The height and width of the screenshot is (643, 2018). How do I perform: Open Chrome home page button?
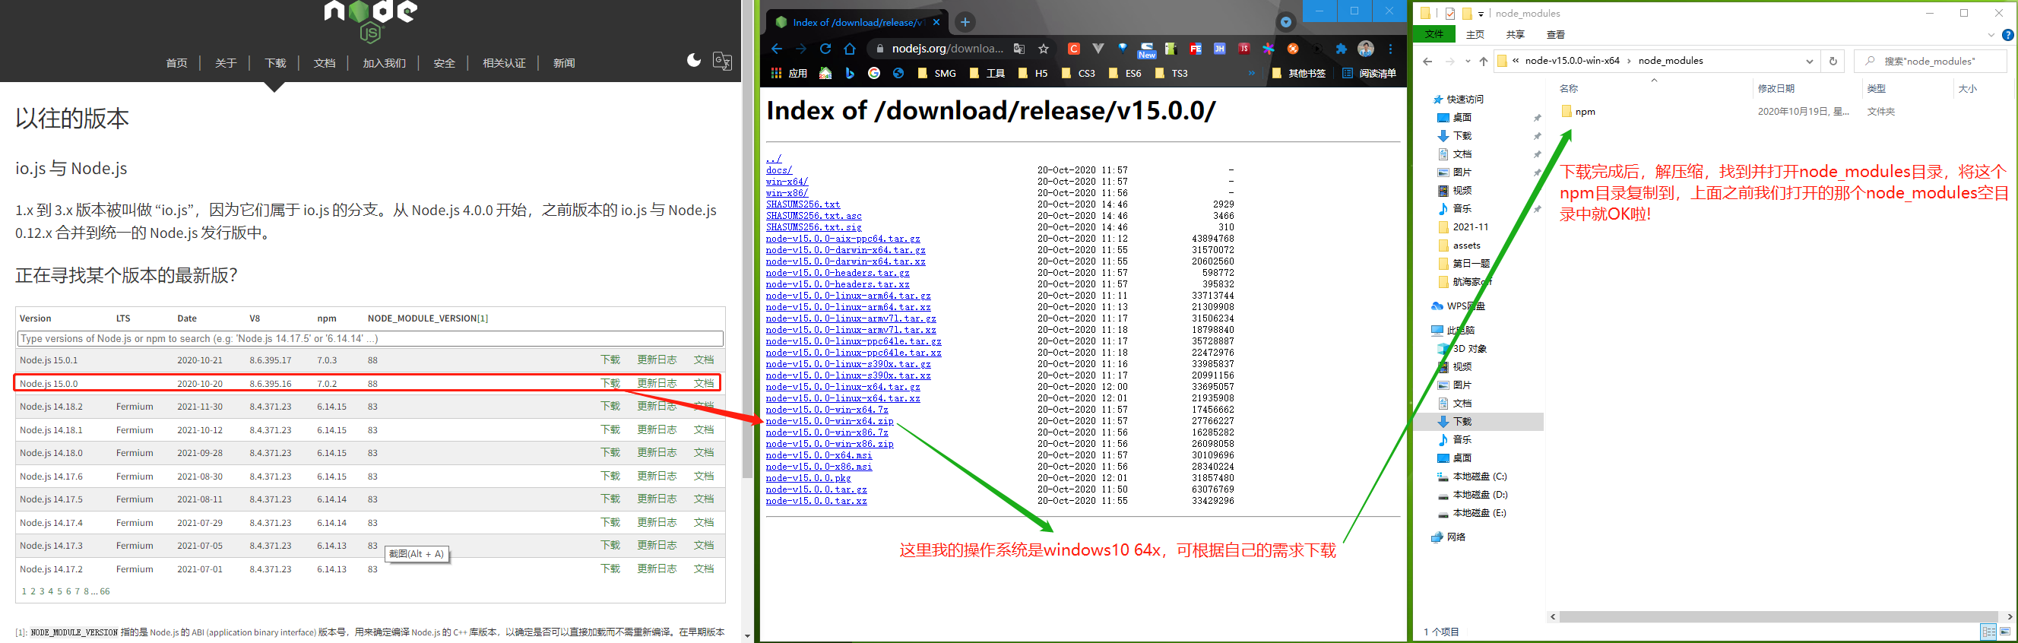850,49
